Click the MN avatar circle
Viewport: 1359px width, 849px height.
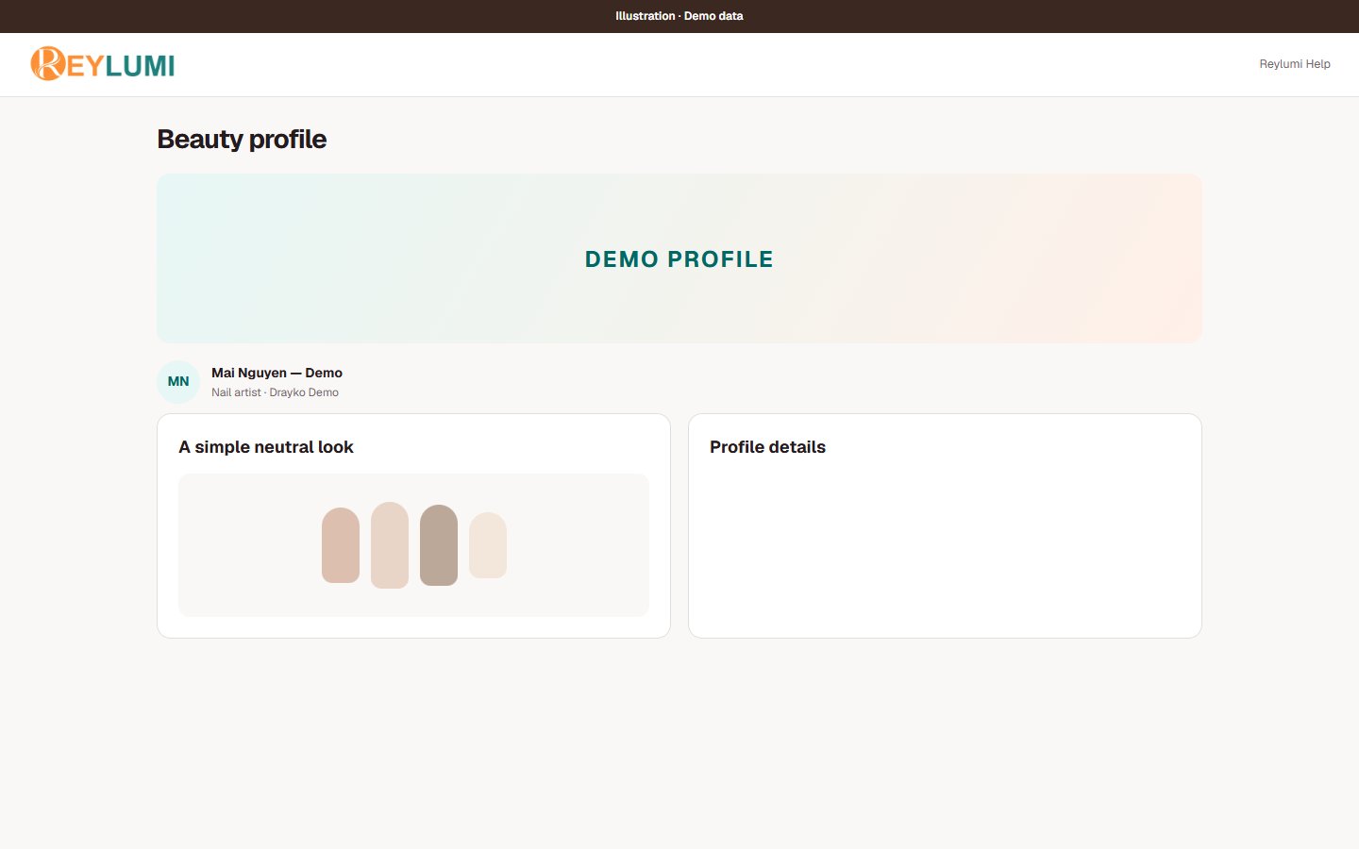pyautogui.click(x=178, y=382)
